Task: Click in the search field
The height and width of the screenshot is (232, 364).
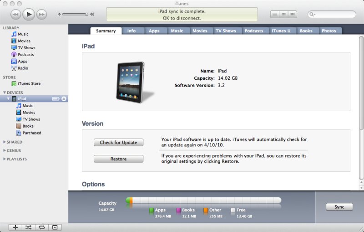Action: coord(334,15)
